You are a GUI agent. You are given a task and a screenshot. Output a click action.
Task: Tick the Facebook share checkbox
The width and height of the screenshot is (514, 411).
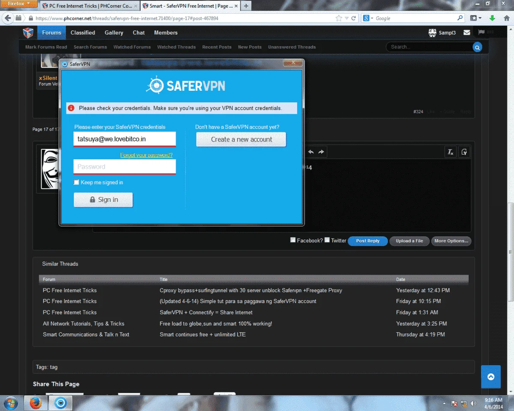[x=293, y=240]
